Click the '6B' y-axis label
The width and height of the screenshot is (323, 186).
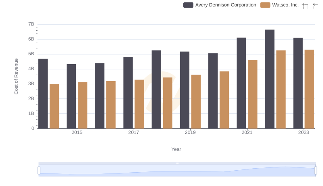pos(31,39)
